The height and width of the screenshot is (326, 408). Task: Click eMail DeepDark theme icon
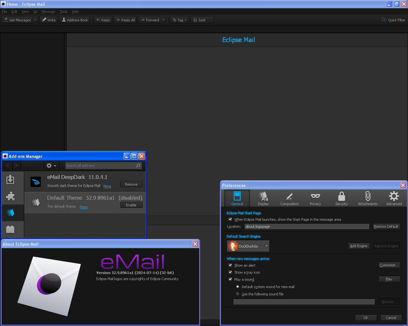[36, 182]
